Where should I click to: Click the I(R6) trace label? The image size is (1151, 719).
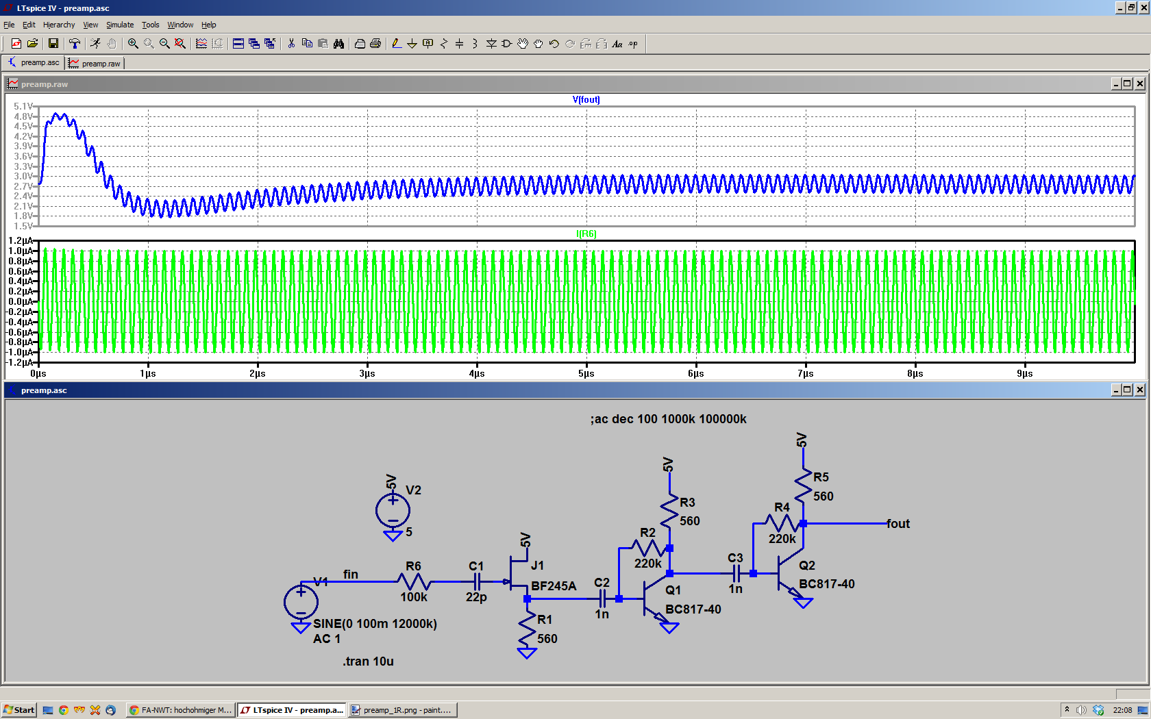click(x=586, y=234)
